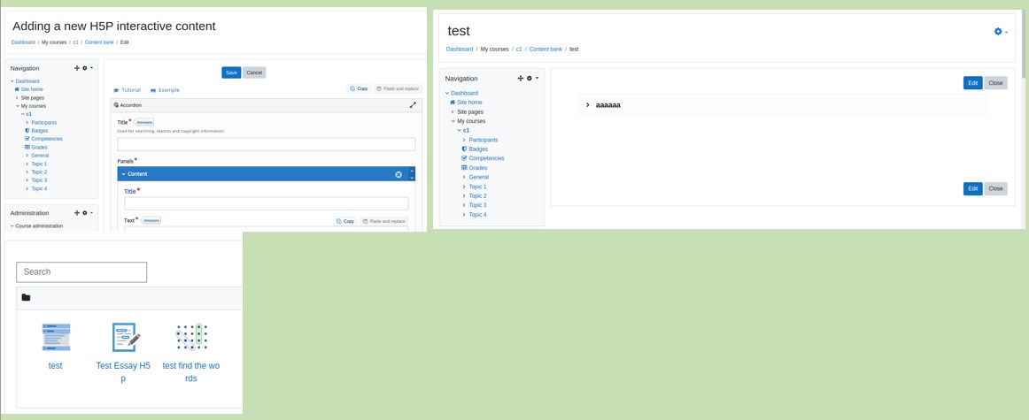This screenshot has height=420, width=1029.
Task: Click the Grades table icon on the test page
Action: coord(464,168)
